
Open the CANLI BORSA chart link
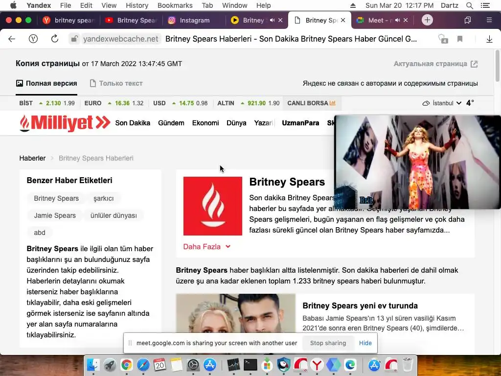311,103
